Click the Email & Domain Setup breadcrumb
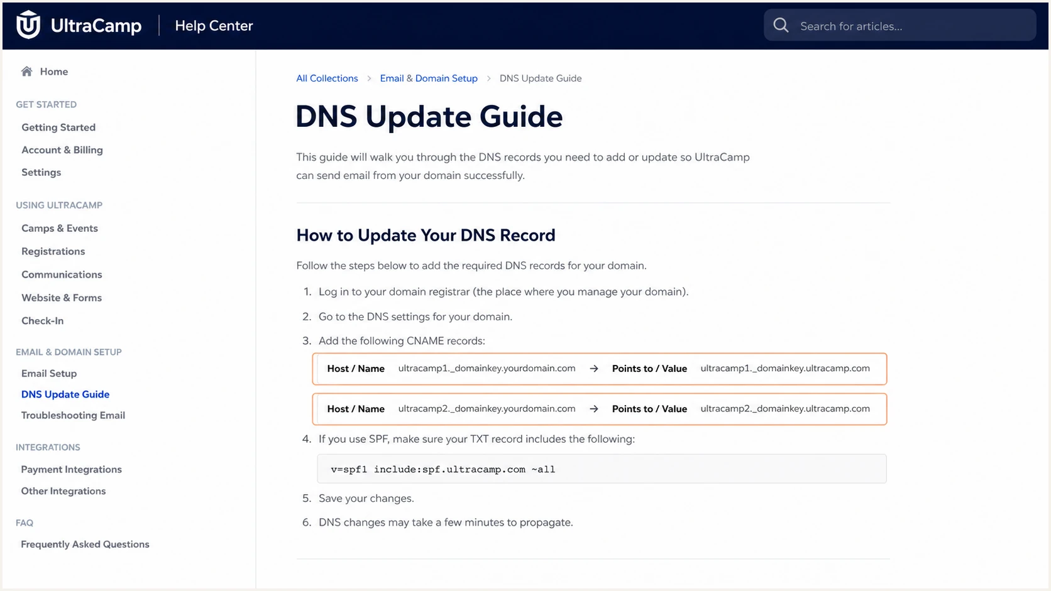The width and height of the screenshot is (1051, 591). [429, 79]
